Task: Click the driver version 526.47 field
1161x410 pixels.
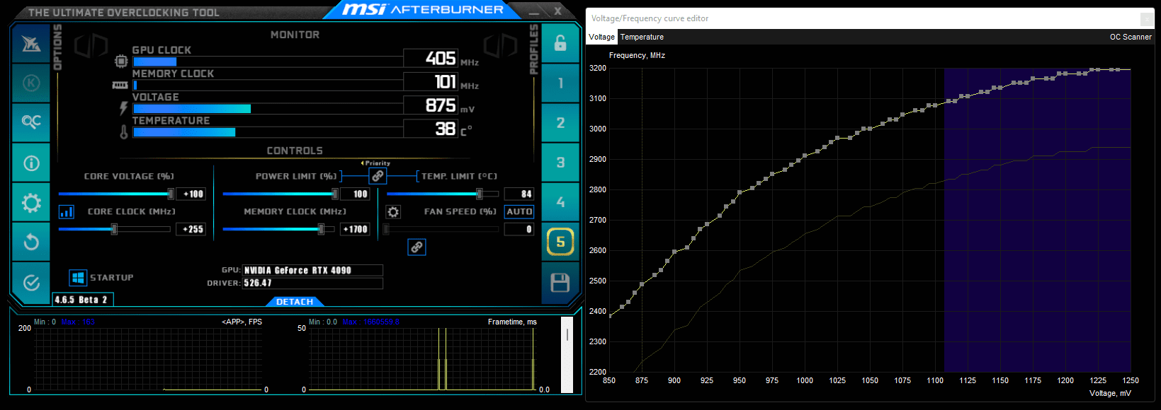Action: 312,283
